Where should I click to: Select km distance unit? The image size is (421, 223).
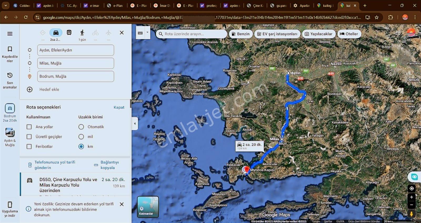click(x=81, y=147)
